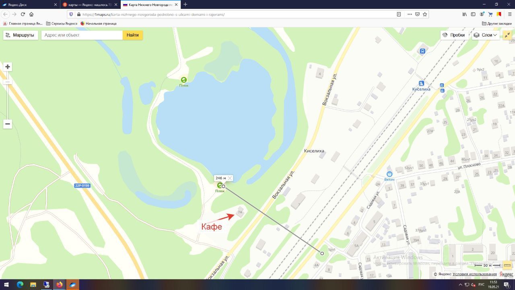Close the 246 м distance label
Viewport: 515px width, 290px height.
pos(230,178)
